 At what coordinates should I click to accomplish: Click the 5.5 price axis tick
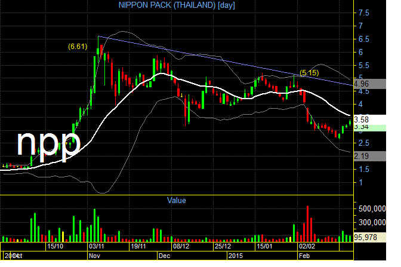click(363, 66)
